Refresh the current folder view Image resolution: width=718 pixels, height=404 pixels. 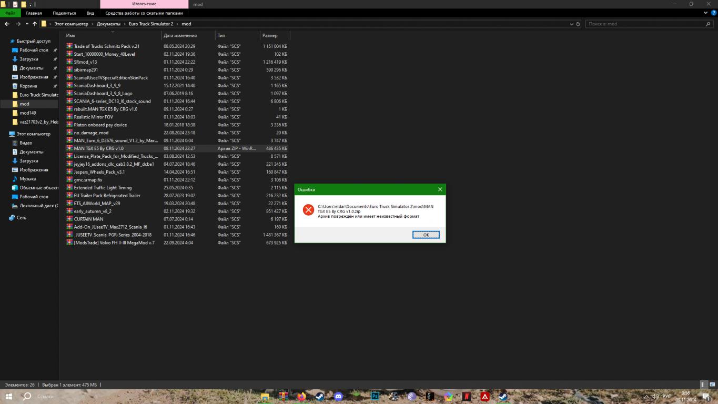[578, 24]
